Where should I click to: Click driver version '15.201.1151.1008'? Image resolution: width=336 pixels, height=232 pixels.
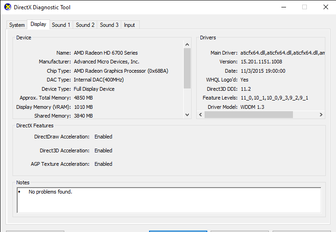tap(261, 62)
